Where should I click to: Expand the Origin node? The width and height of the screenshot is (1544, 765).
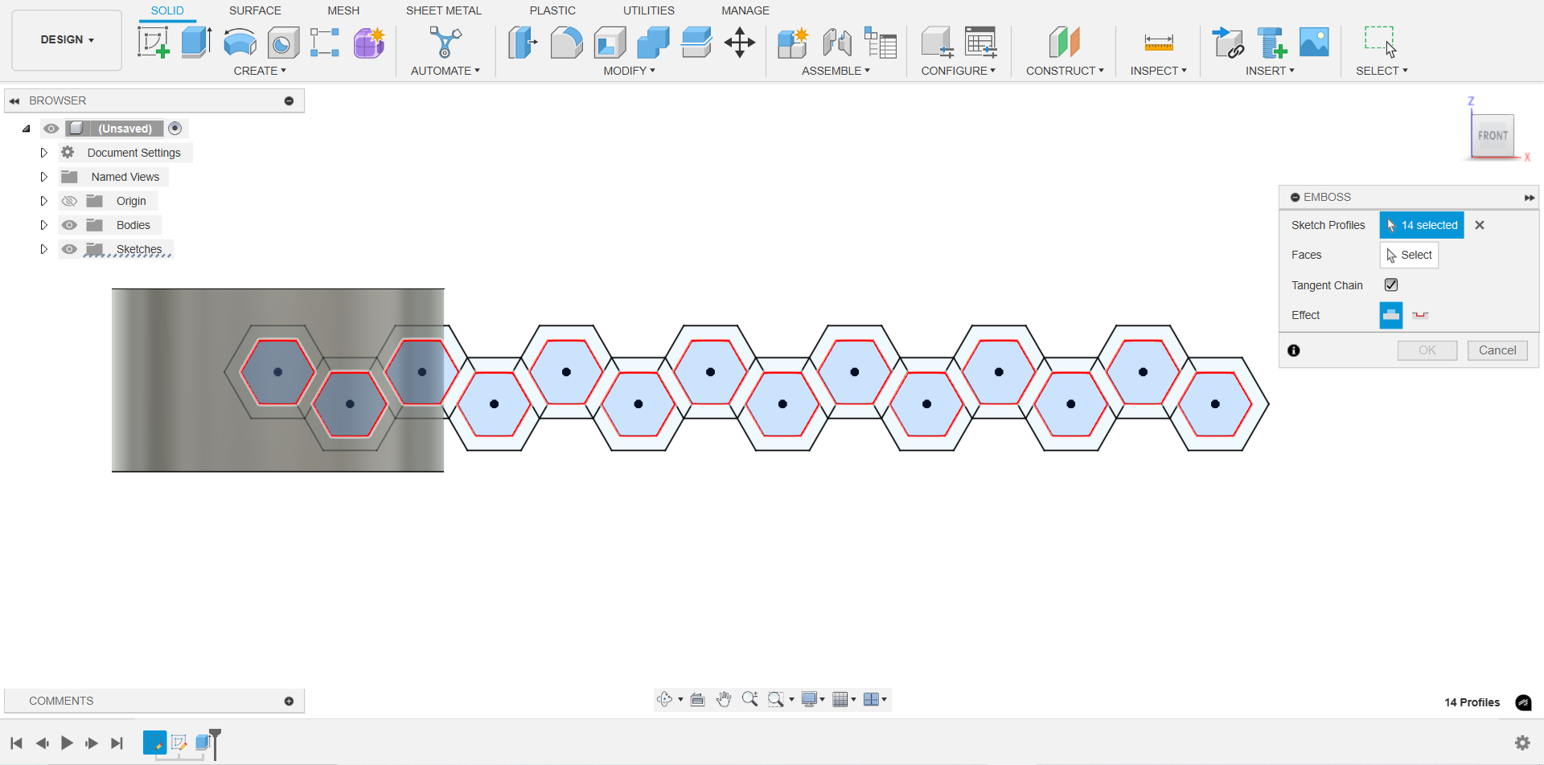(x=44, y=201)
